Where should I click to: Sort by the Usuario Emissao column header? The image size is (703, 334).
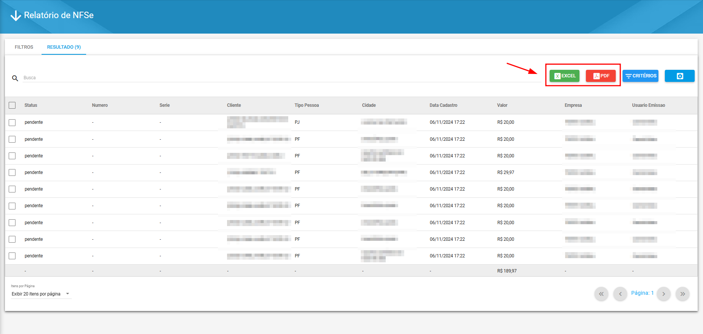649,105
